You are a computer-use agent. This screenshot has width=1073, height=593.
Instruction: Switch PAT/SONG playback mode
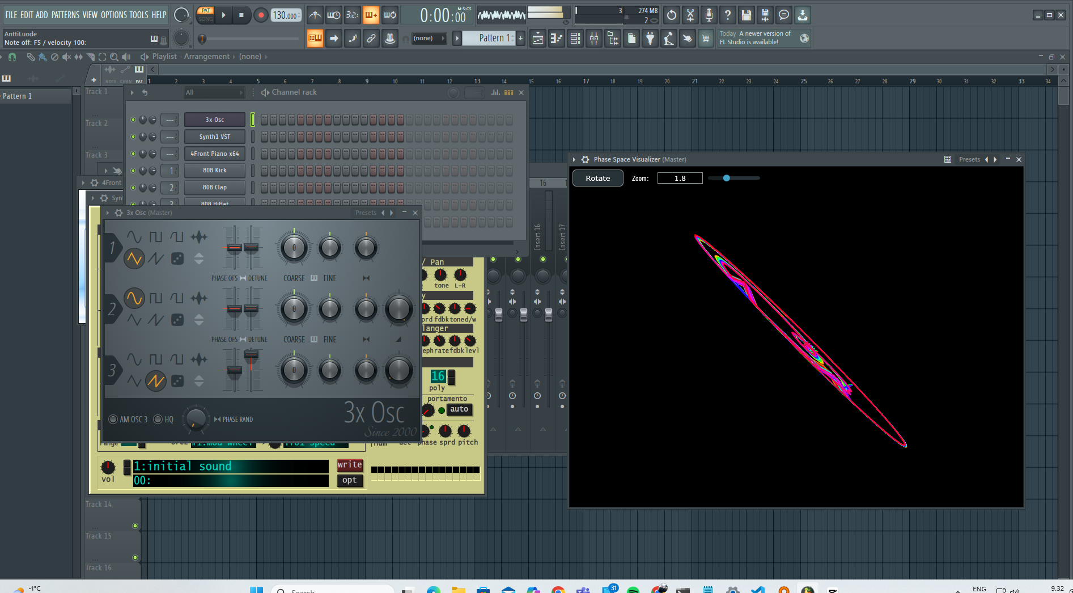(205, 15)
